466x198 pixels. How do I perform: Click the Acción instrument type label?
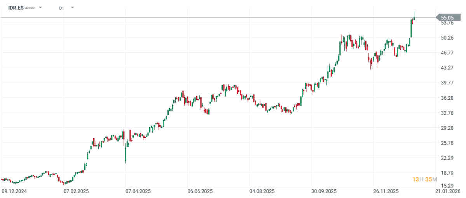coord(30,8)
